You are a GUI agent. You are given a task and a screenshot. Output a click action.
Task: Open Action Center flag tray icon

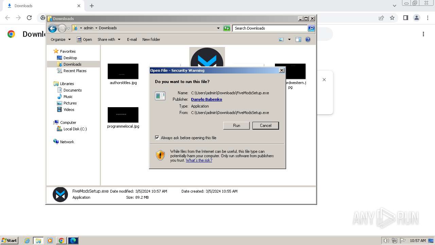[x=402, y=241]
